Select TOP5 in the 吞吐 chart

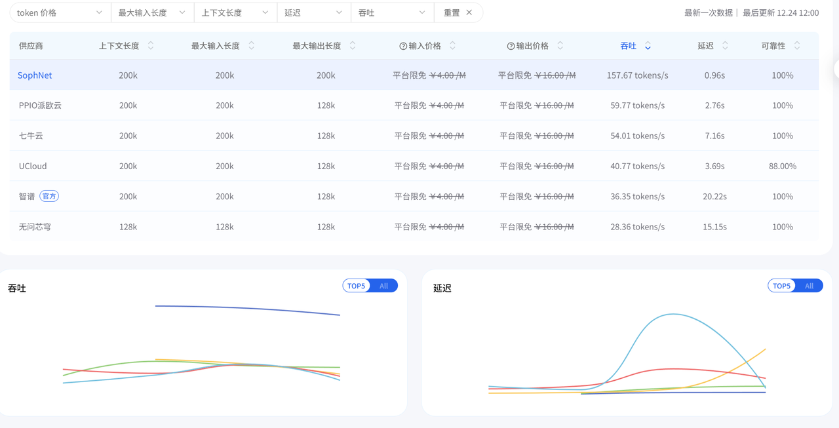(357, 286)
